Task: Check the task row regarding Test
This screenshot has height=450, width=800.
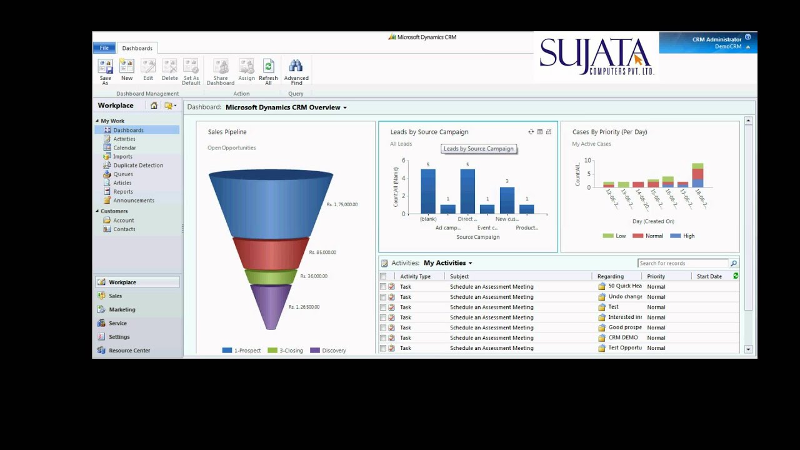Action: click(383, 307)
